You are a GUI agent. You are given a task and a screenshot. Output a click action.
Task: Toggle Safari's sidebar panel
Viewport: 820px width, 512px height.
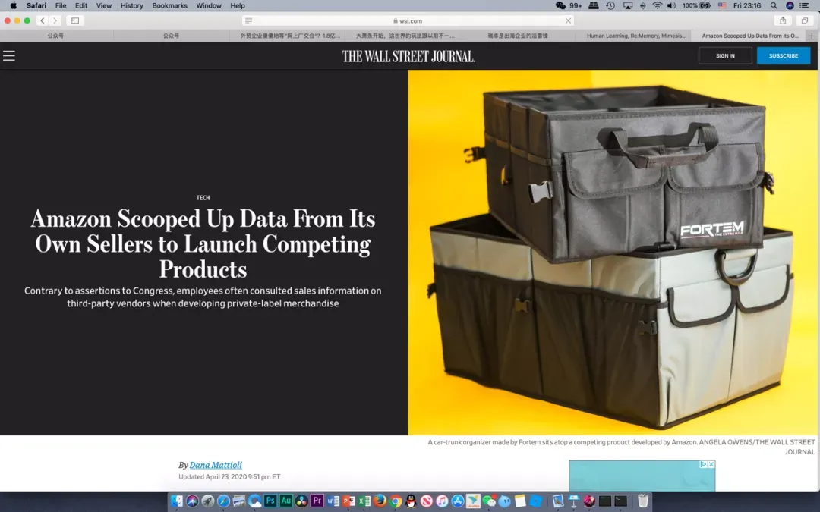pyautogui.click(x=74, y=20)
